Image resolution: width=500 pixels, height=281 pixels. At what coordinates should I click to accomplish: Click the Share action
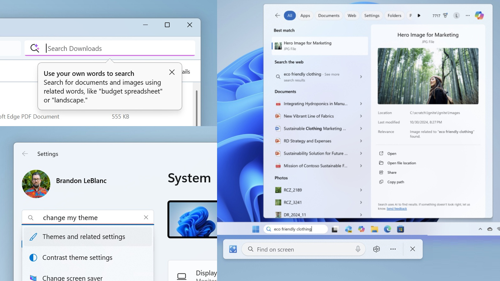(388, 172)
